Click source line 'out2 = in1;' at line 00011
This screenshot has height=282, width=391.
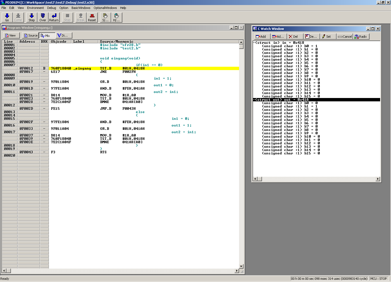[x=166, y=92]
